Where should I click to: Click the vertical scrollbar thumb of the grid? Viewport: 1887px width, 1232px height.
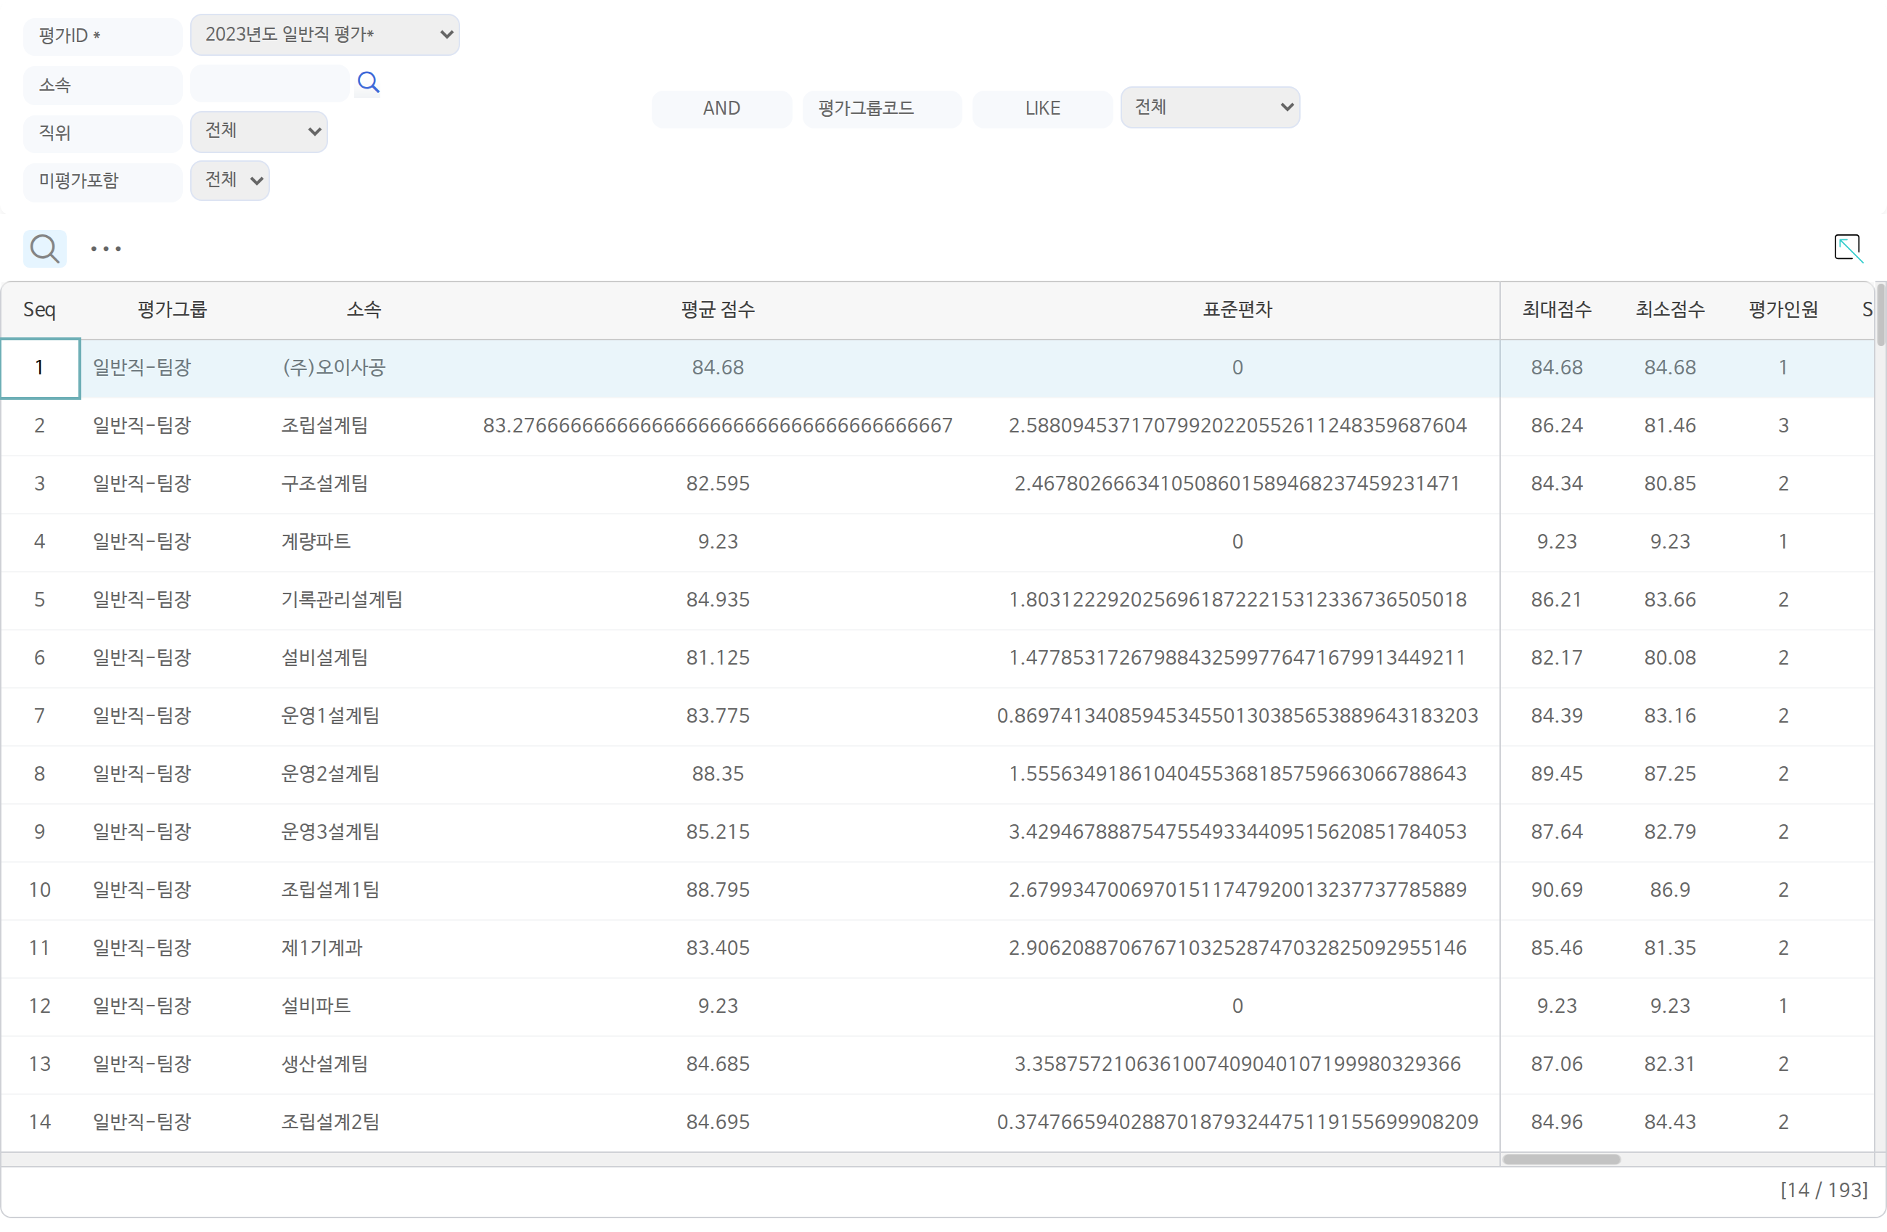1880,314
